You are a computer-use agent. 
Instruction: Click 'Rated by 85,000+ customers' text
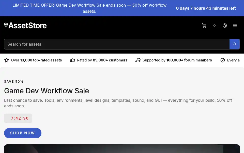point(102,60)
